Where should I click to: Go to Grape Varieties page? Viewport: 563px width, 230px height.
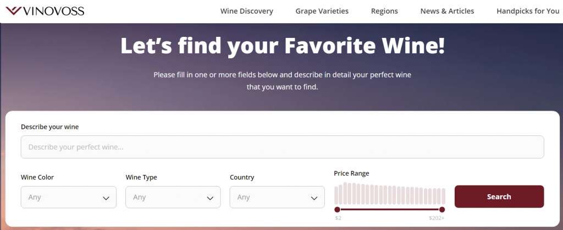click(x=322, y=11)
